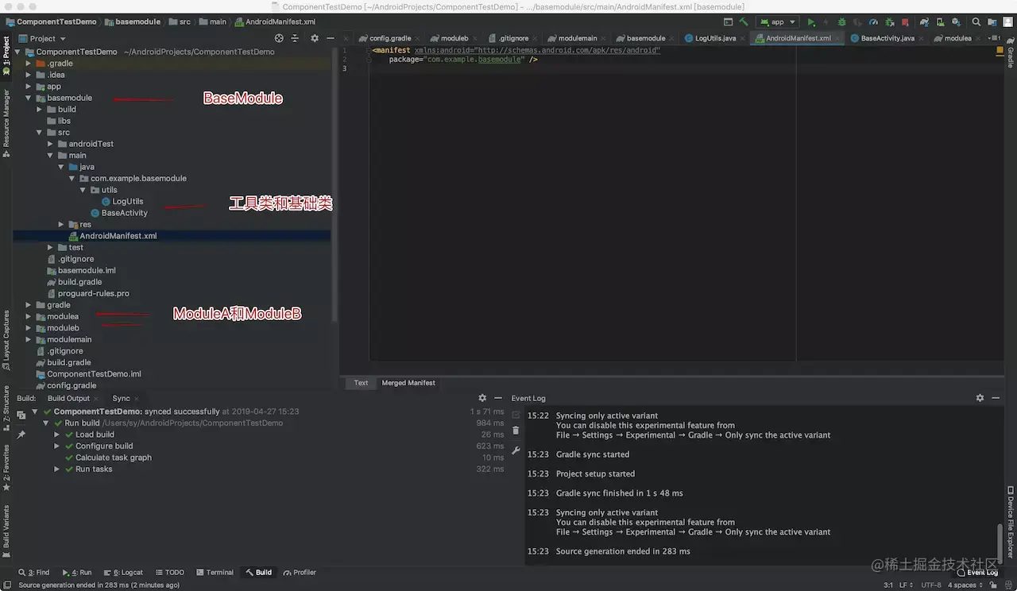The width and height of the screenshot is (1017, 591).
Task: Expand the Run tasks node
Action: point(57,469)
